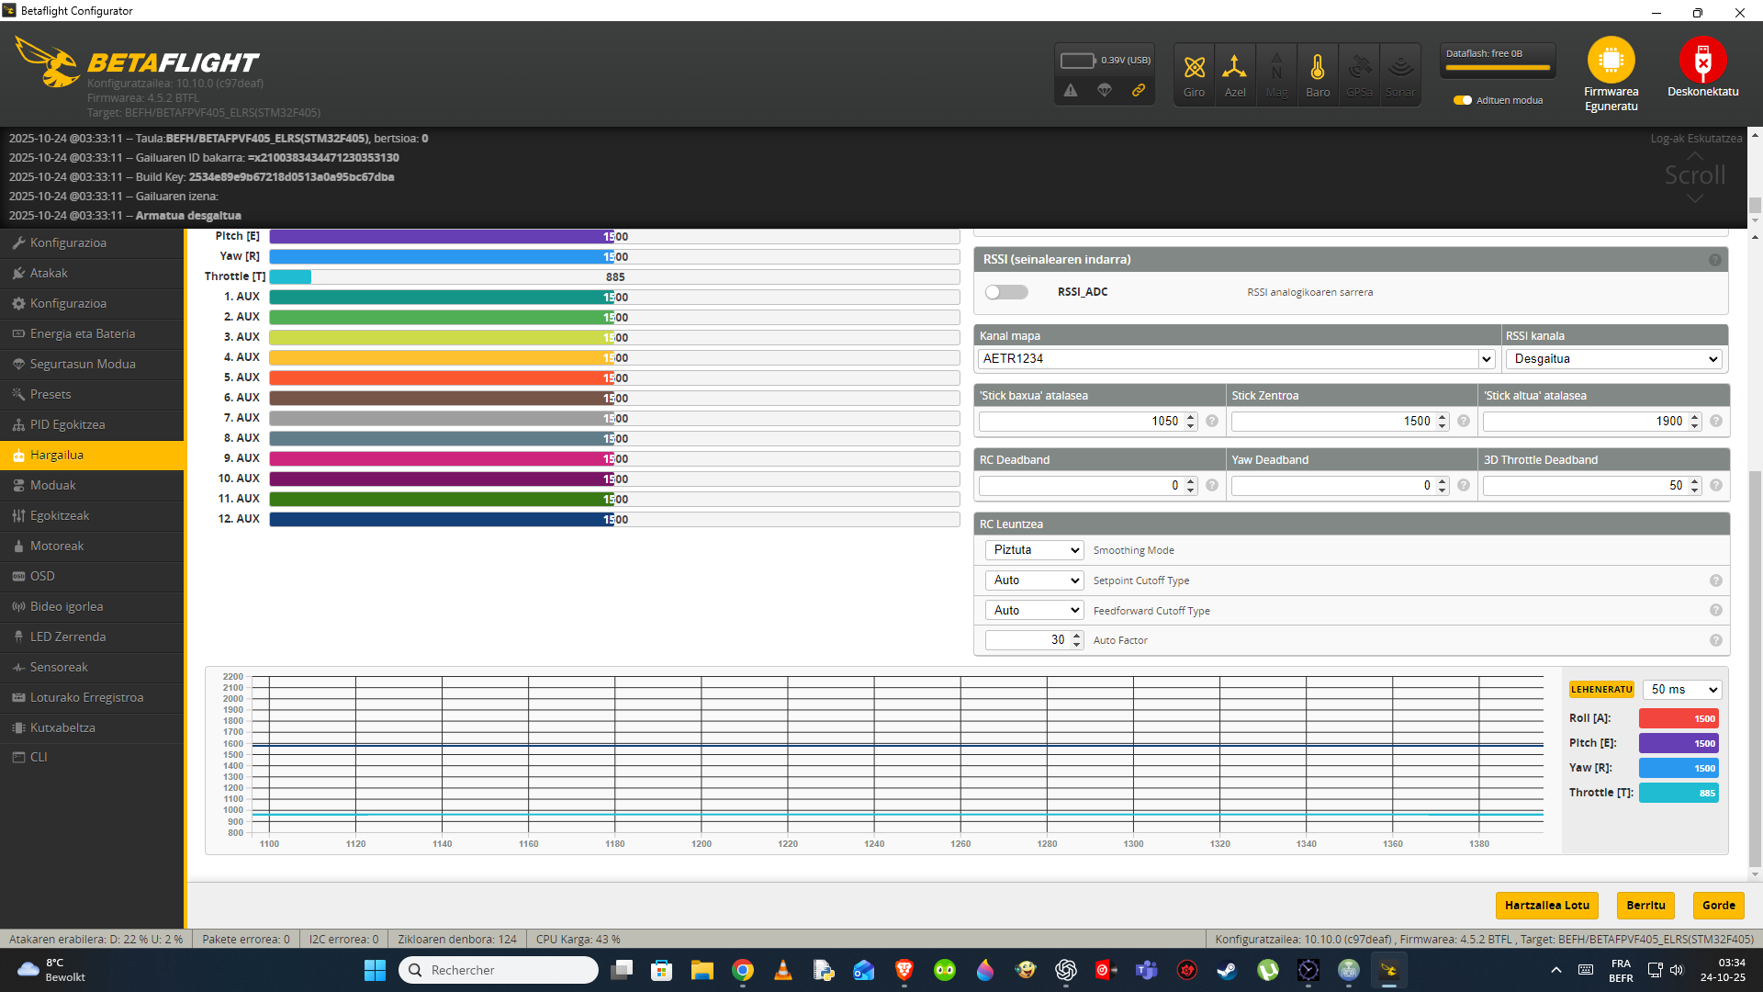This screenshot has width=1763, height=992.
Task: Click help icon next to Auto Factor
Action: coord(1715,640)
